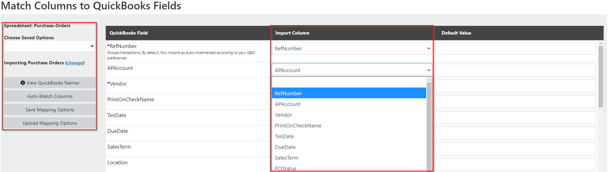Click the info icon on View QuickBooks Names
This screenshot has height=172, width=608.
[23, 83]
